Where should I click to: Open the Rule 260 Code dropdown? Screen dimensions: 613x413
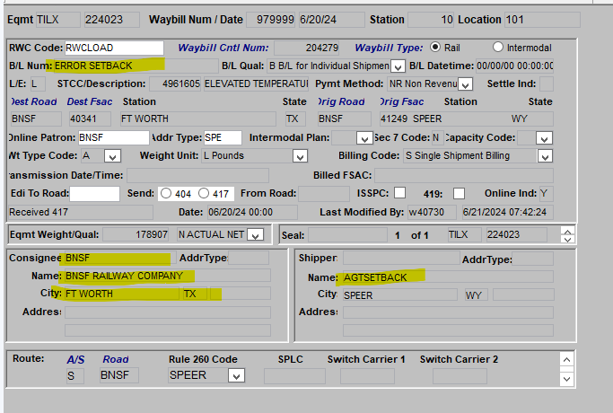[237, 375]
